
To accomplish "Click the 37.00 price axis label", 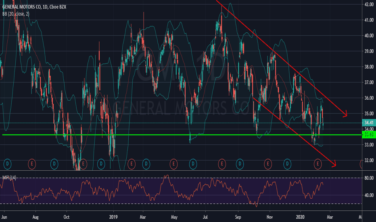I will 369,82.
